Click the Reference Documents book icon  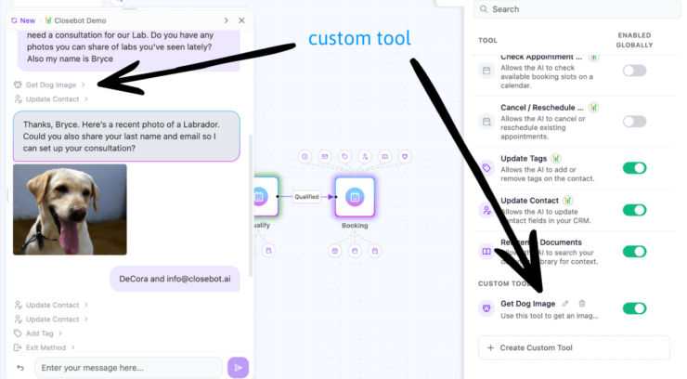tap(486, 252)
